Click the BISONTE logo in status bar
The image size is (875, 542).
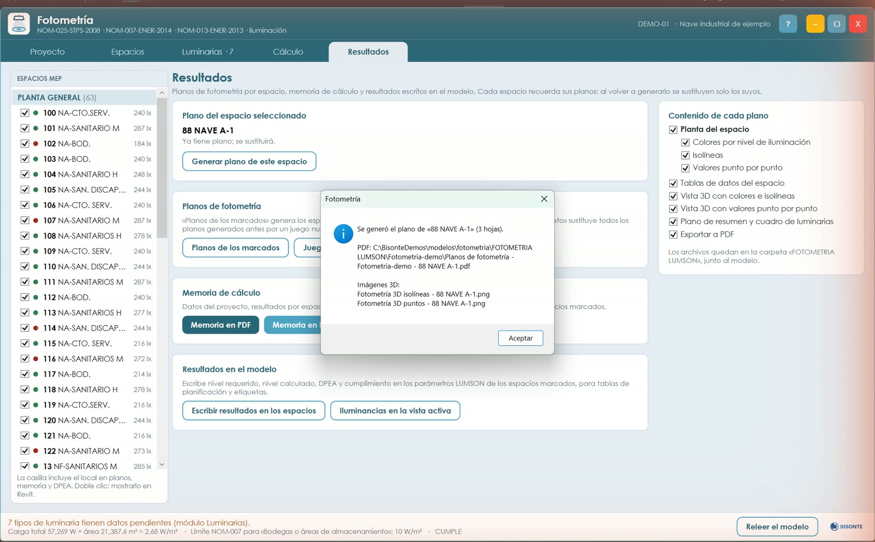846,527
